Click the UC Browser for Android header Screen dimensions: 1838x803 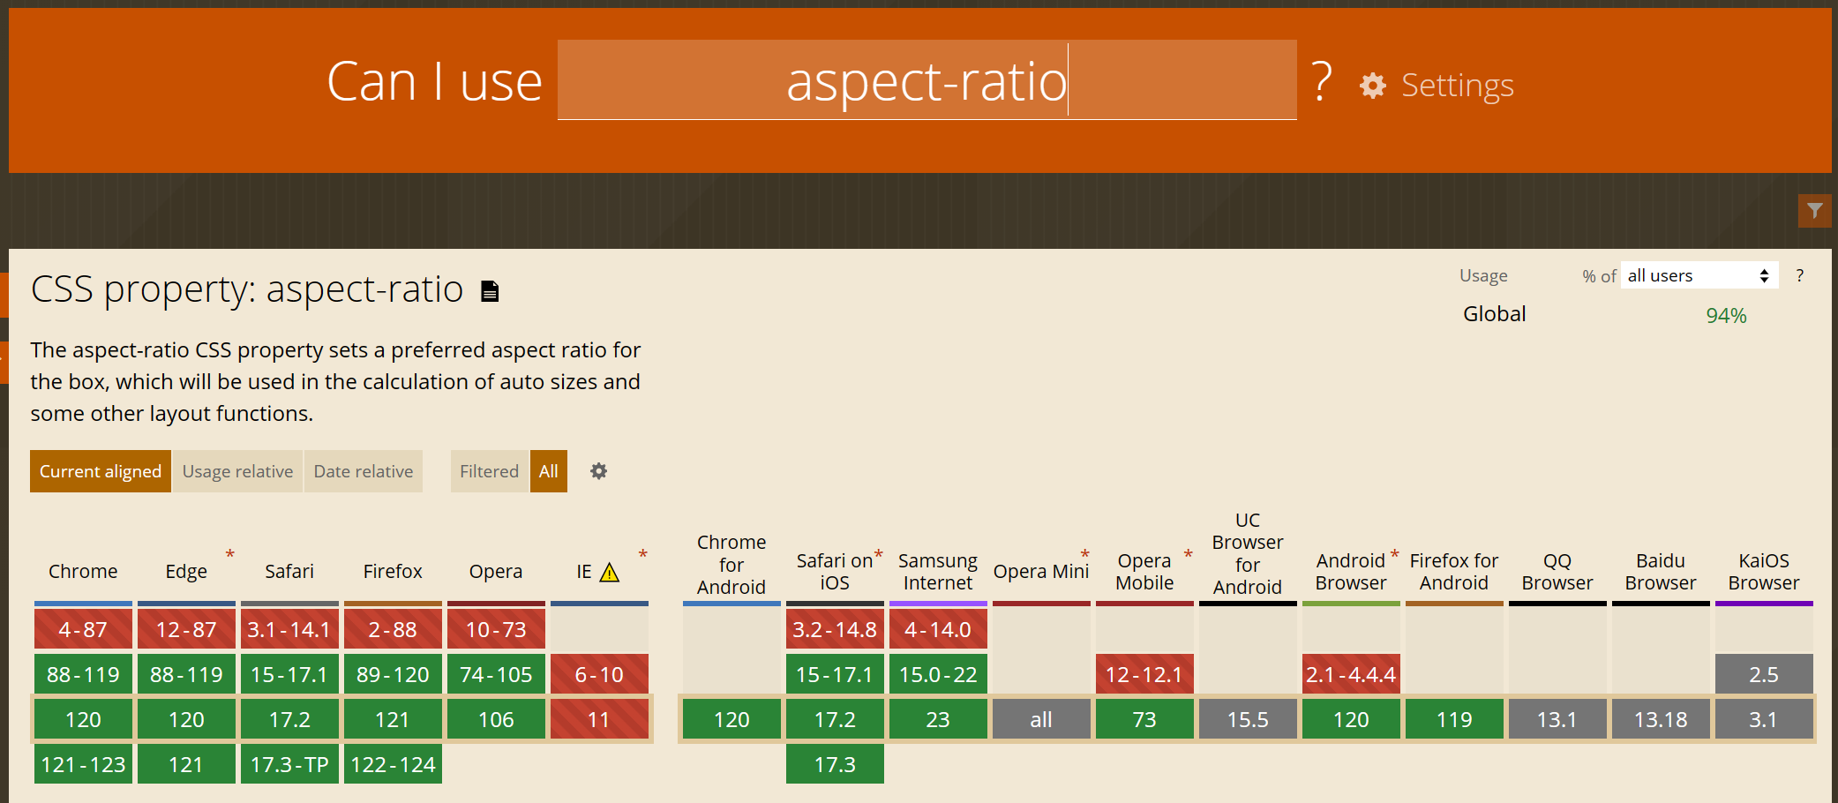pos(1248,553)
